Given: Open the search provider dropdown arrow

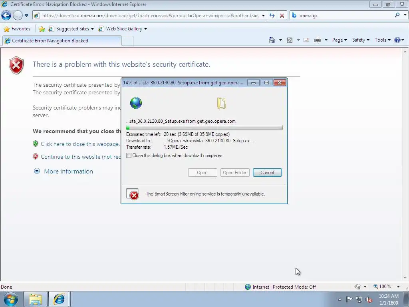Looking at the screenshot, I should pyautogui.click(x=405, y=15).
